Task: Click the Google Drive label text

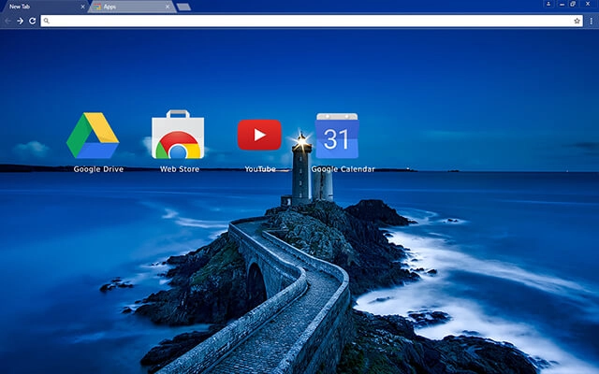Action: pos(98,169)
